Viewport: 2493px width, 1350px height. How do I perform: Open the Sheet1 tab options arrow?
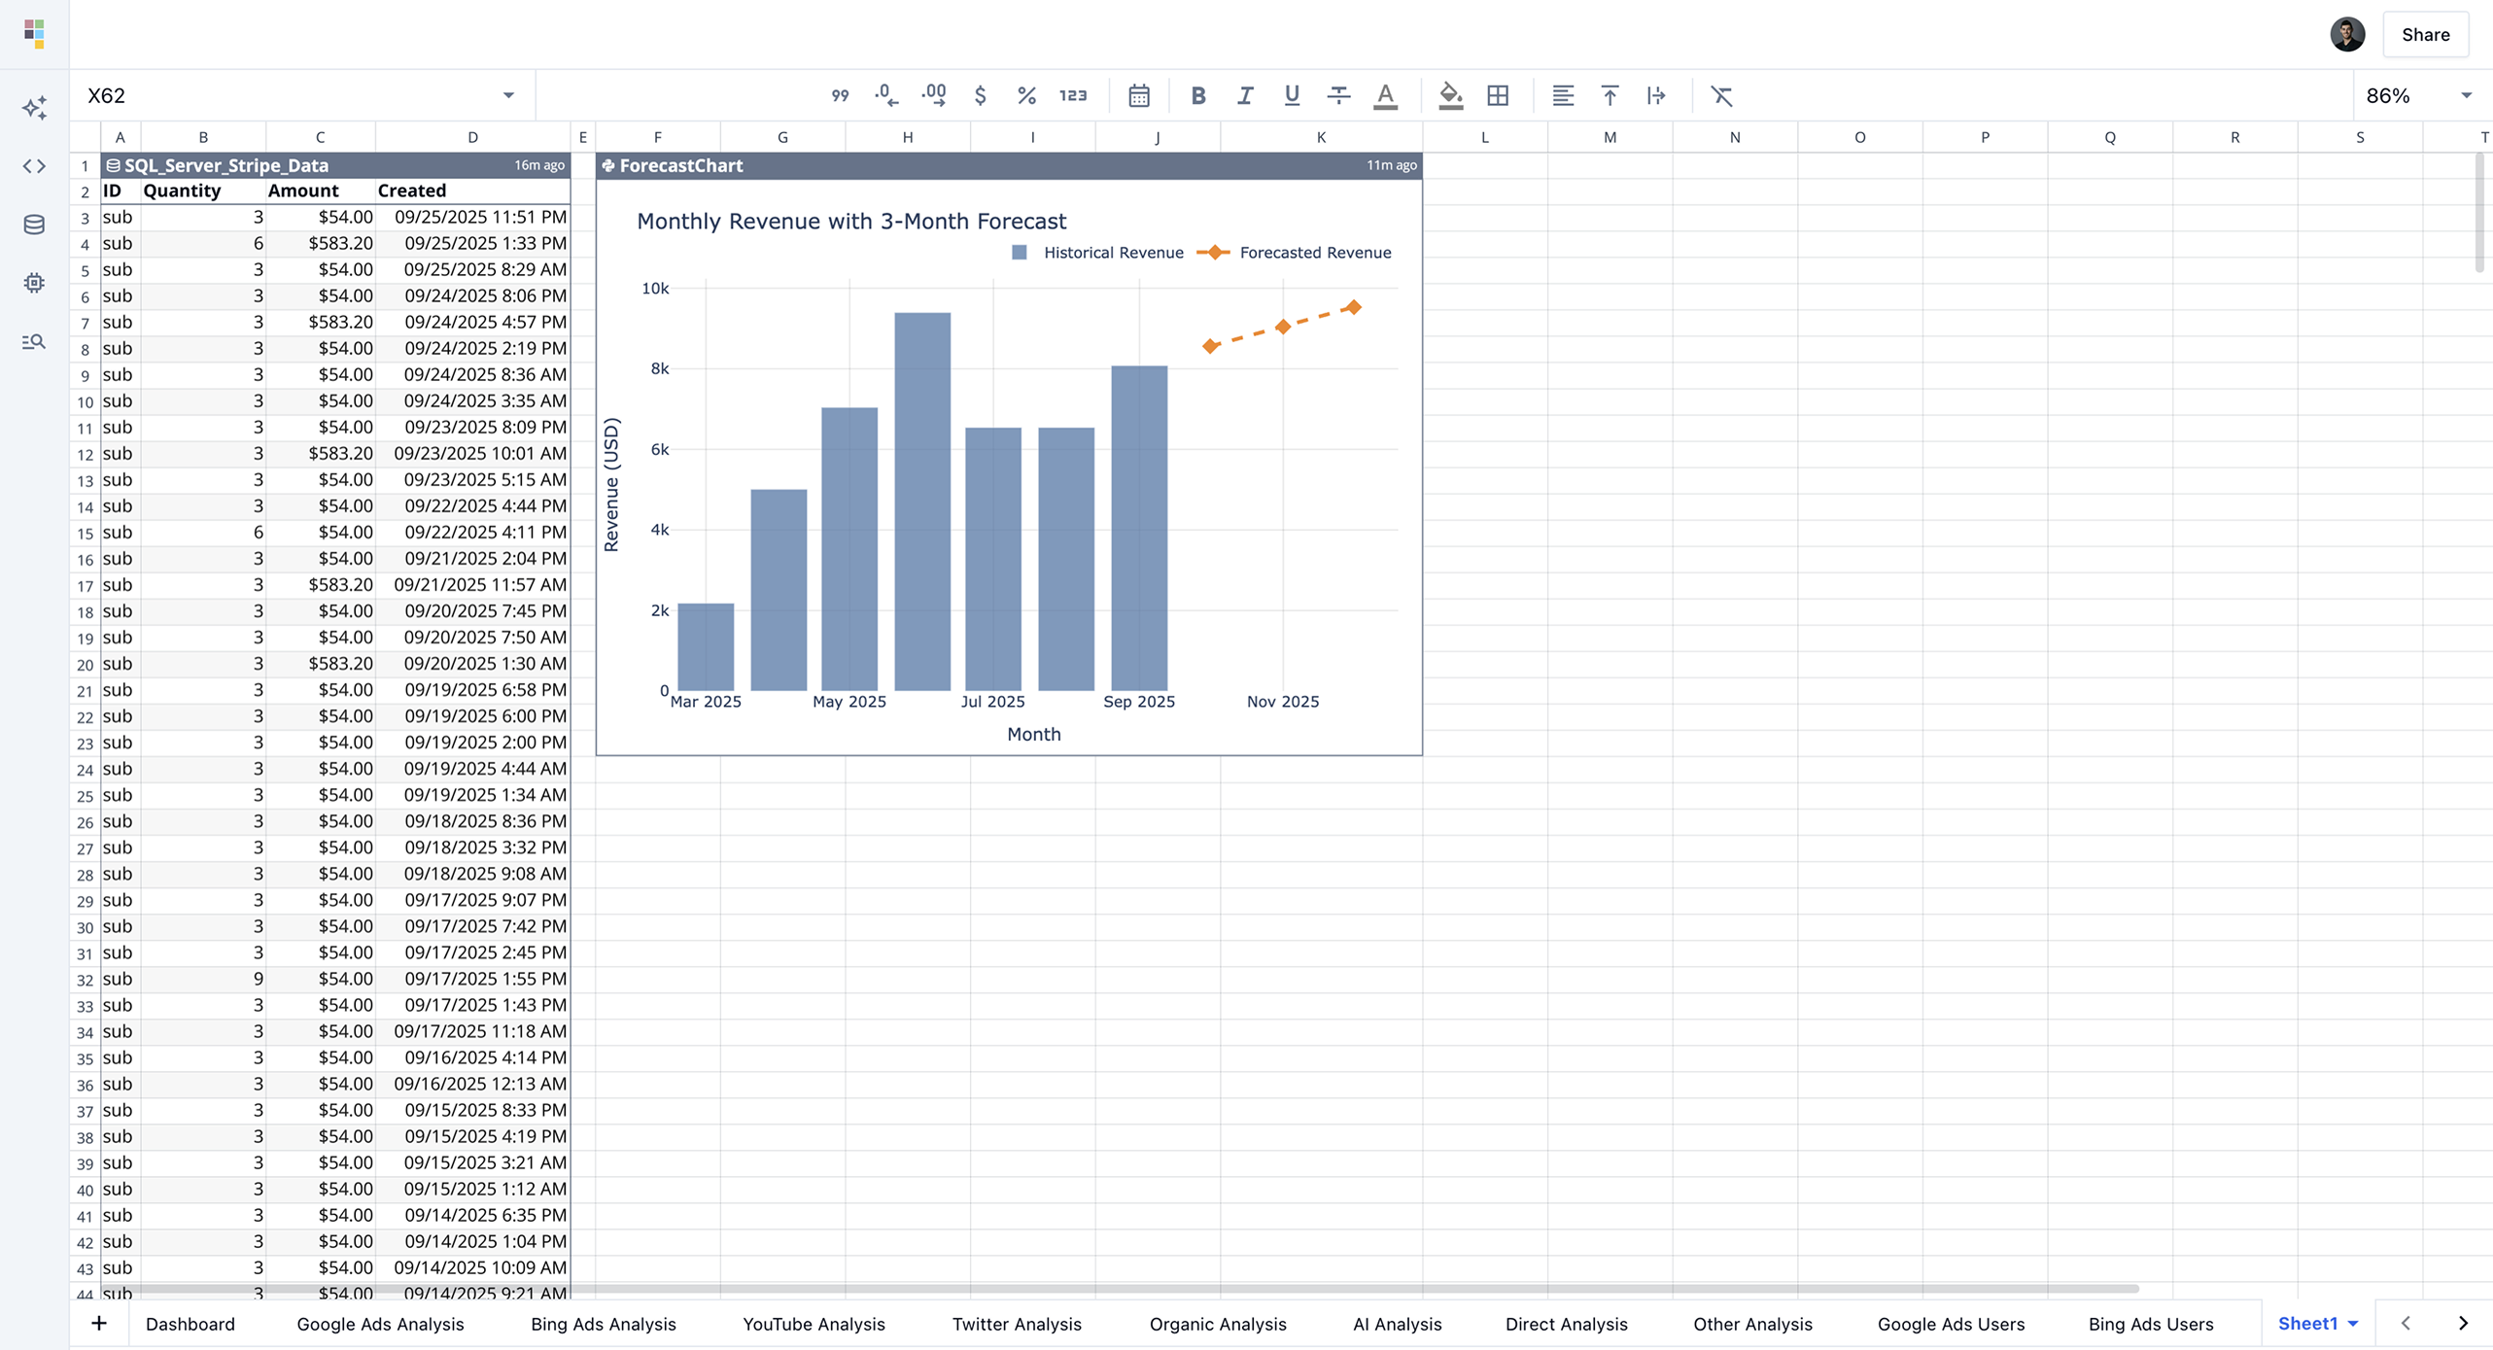(x=2353, y=1324)
